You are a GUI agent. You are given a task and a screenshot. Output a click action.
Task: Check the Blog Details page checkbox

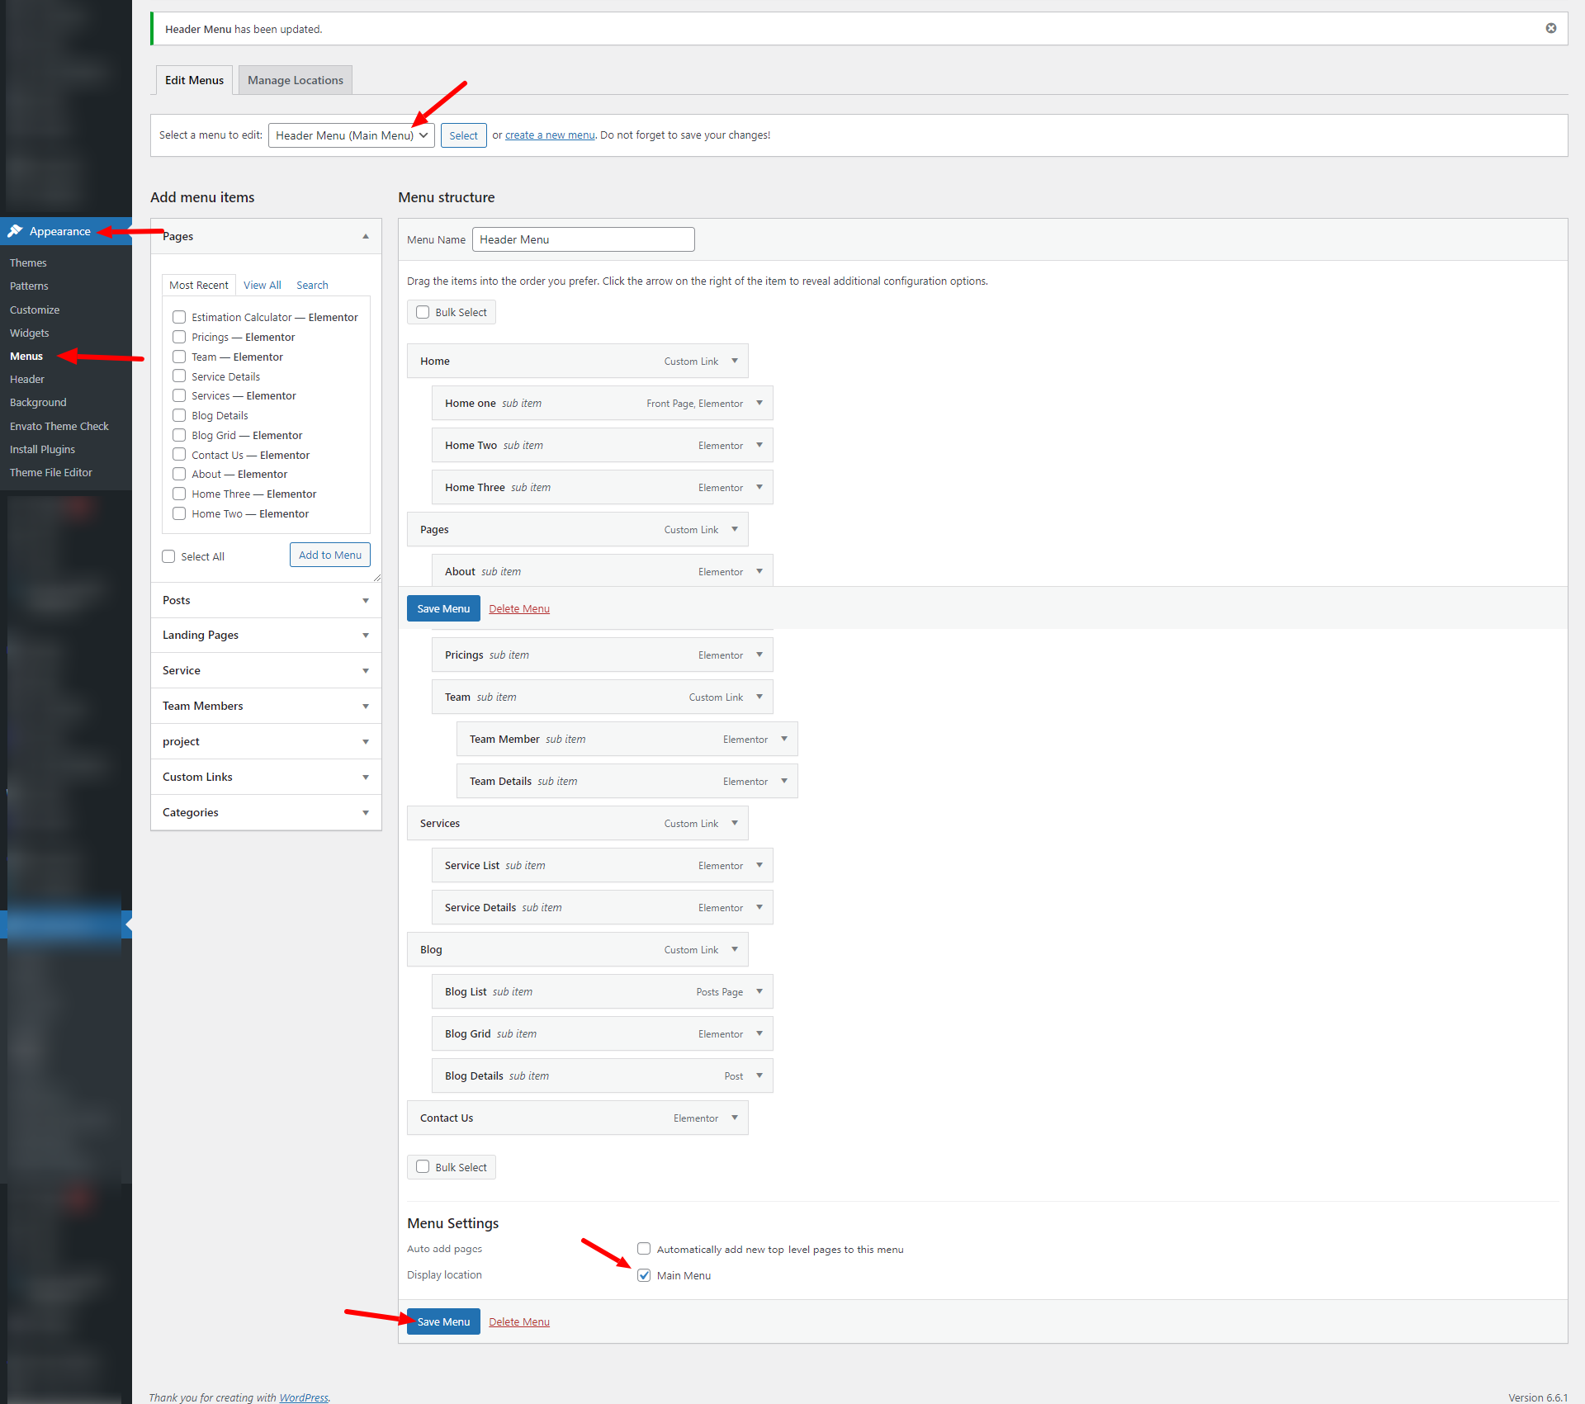pyautogui.click(x=179, y=415)
